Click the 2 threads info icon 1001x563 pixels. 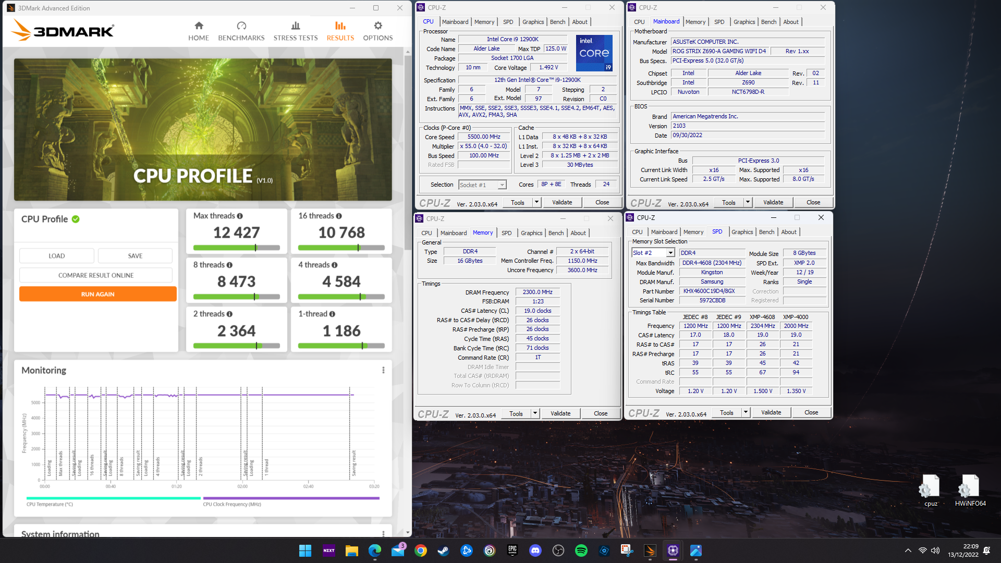coord(229,314)
